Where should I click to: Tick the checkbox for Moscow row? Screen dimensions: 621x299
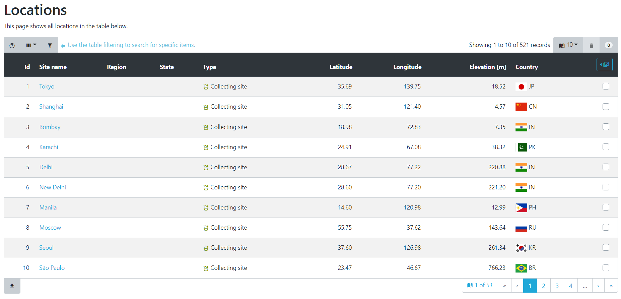[606, 228]
